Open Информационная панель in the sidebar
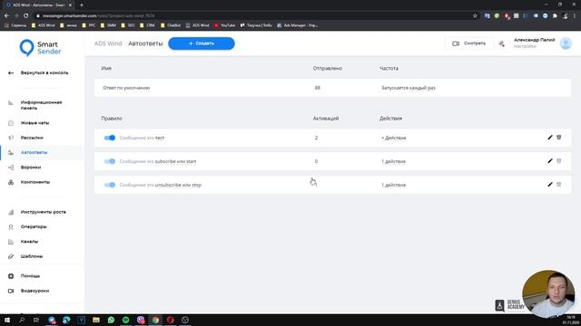 41,105
